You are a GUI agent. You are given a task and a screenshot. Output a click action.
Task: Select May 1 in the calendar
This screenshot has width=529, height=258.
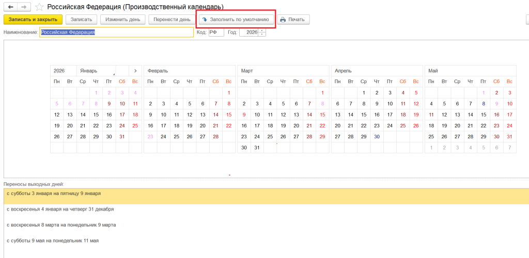[x=484, y=93]
